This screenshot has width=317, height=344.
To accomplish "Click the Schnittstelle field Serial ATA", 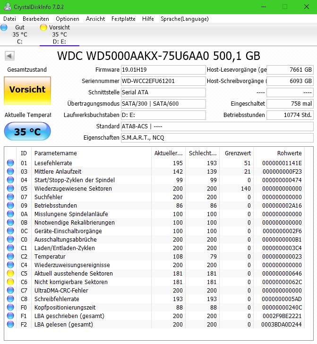I will point(163,92).
